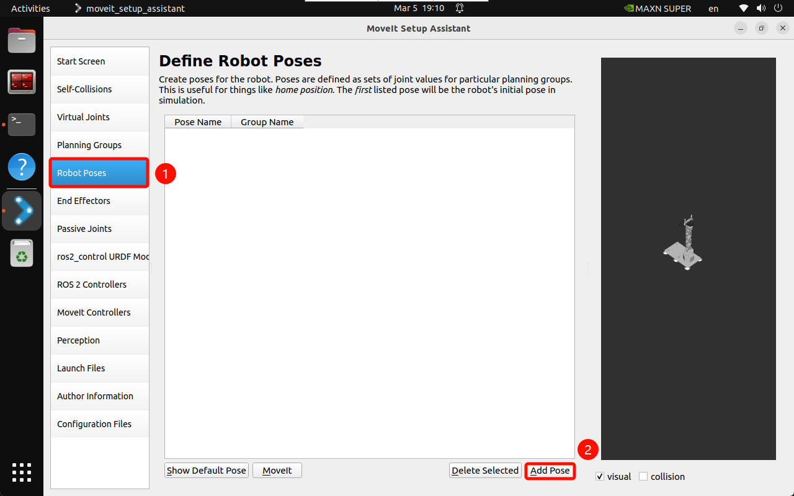The image size is (794, 496).
Task: Open Configuration Files section
Action: [x=100, y=424]
